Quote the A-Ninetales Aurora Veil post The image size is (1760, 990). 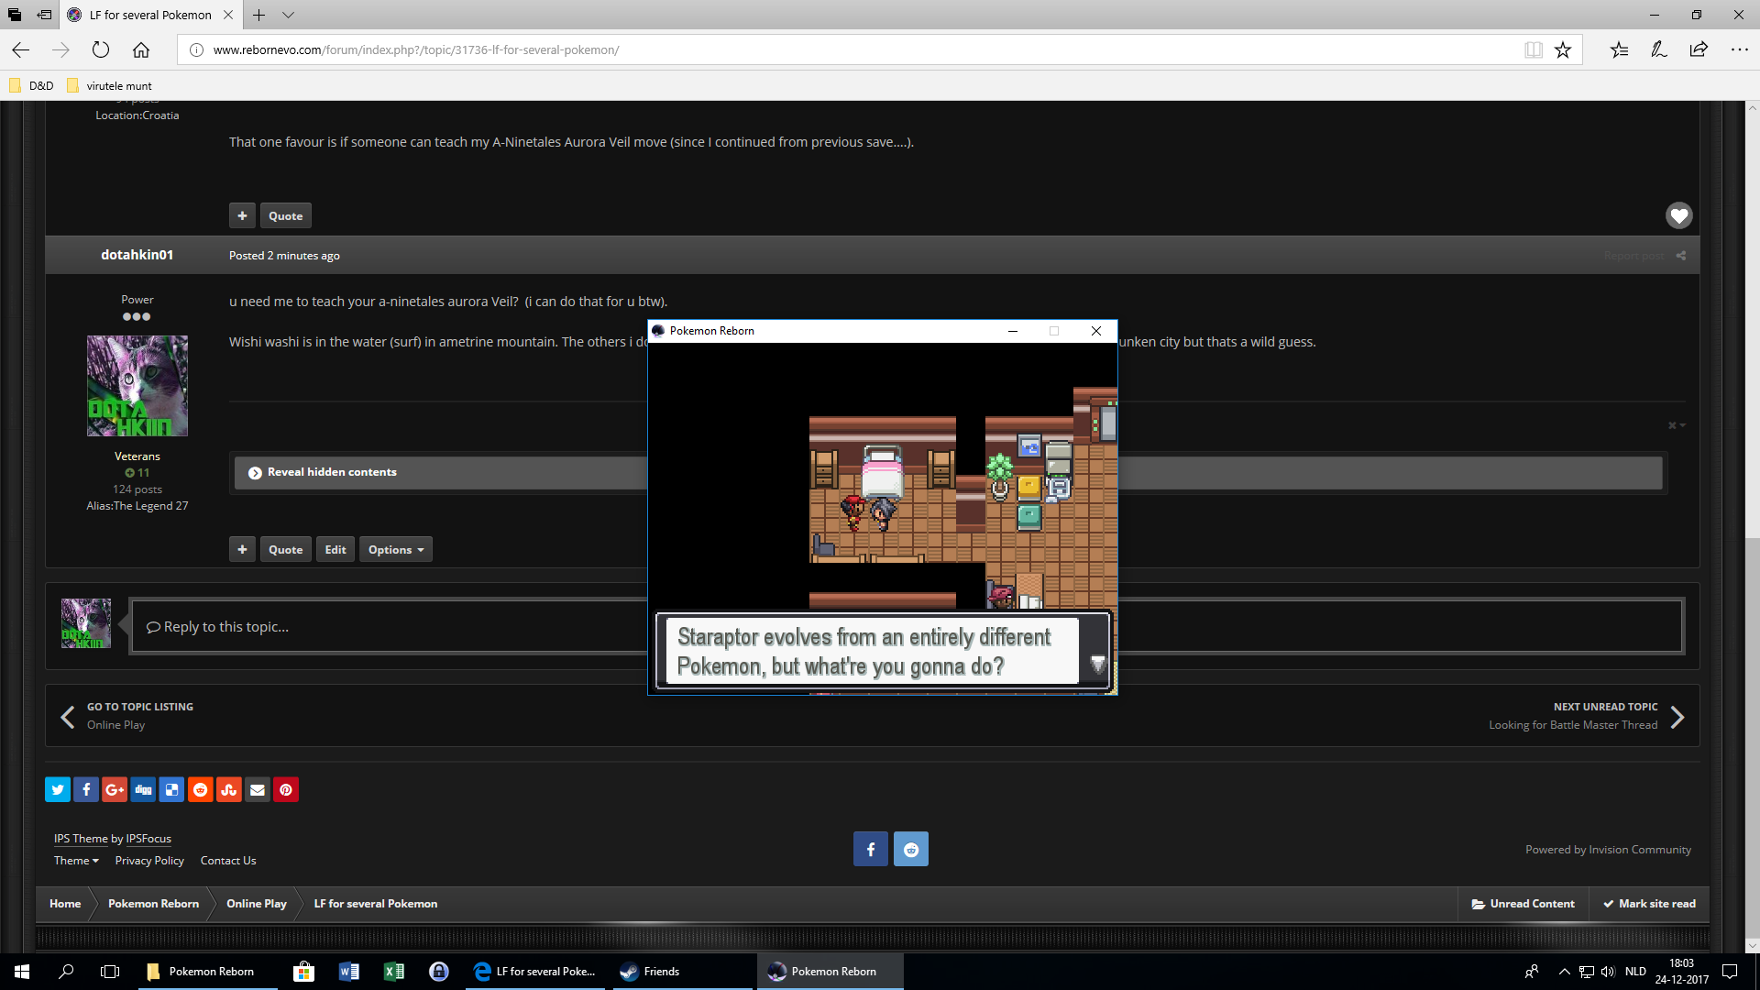point(286,215)
